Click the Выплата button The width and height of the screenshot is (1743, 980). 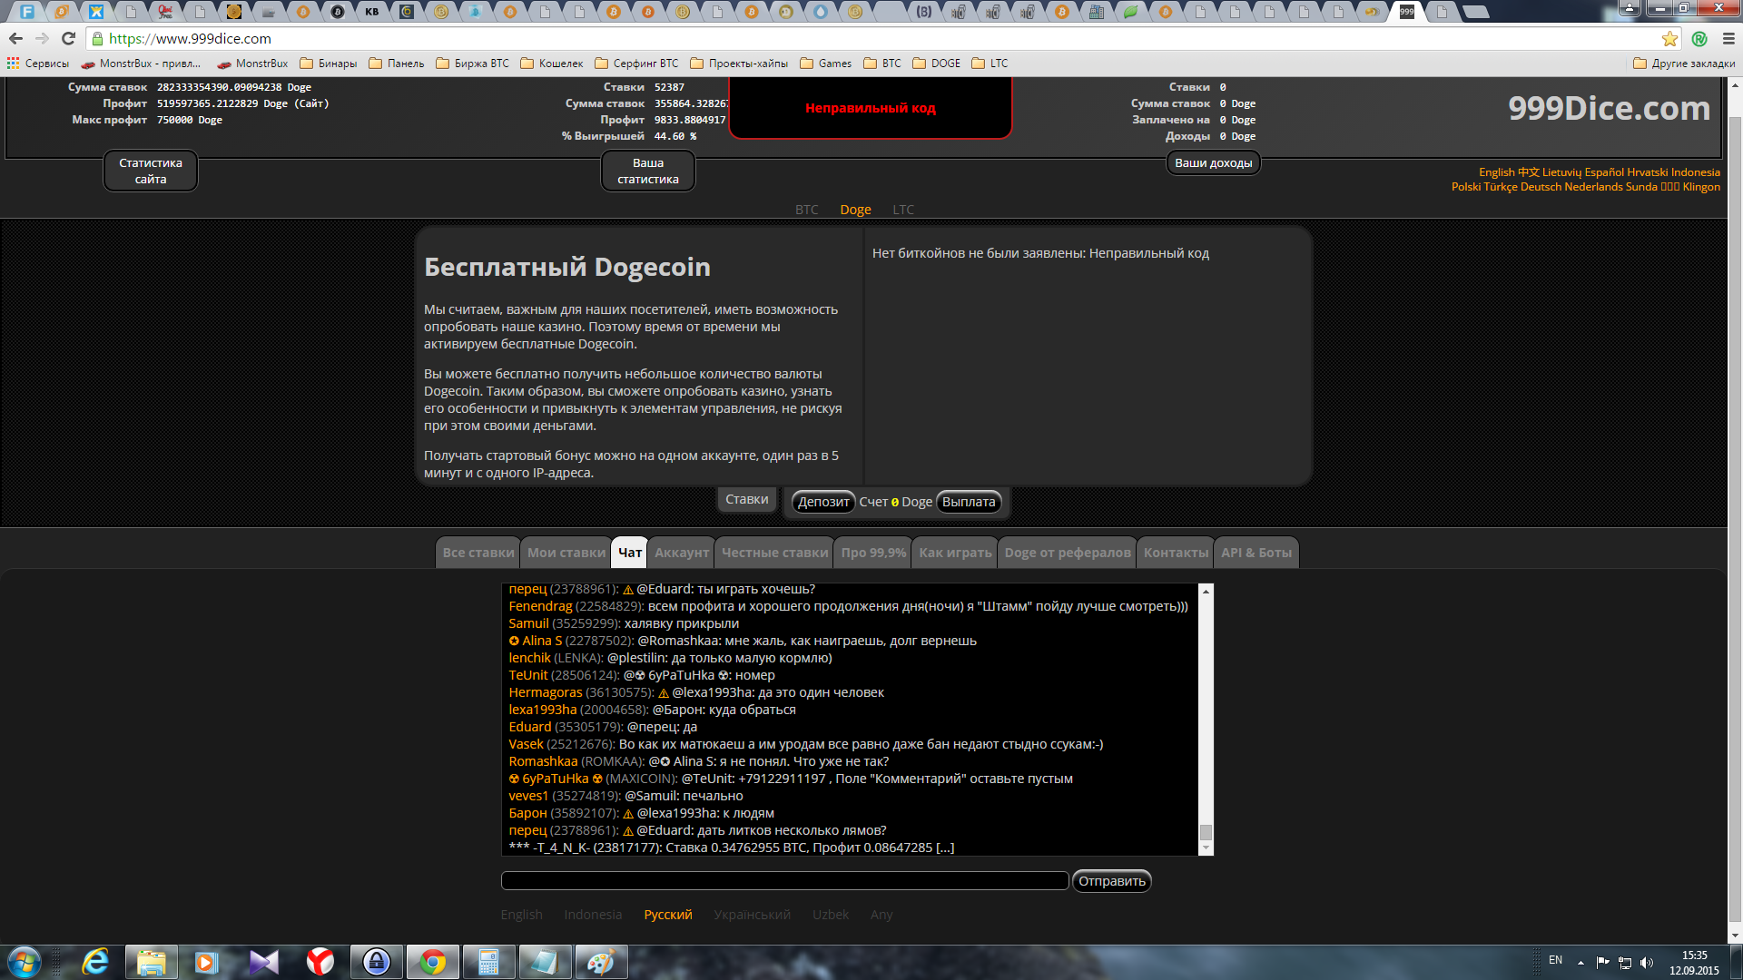[x=969, y=502]
